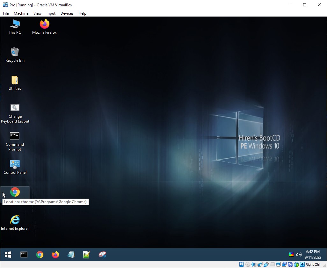Click VirtualBox CPU virtualization status icon
The width and height of the screenshot is (327, 268).
tap(290, 264)
